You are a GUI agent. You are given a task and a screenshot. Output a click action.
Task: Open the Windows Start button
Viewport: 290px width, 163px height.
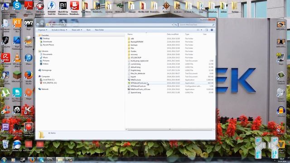pos(4,160)
